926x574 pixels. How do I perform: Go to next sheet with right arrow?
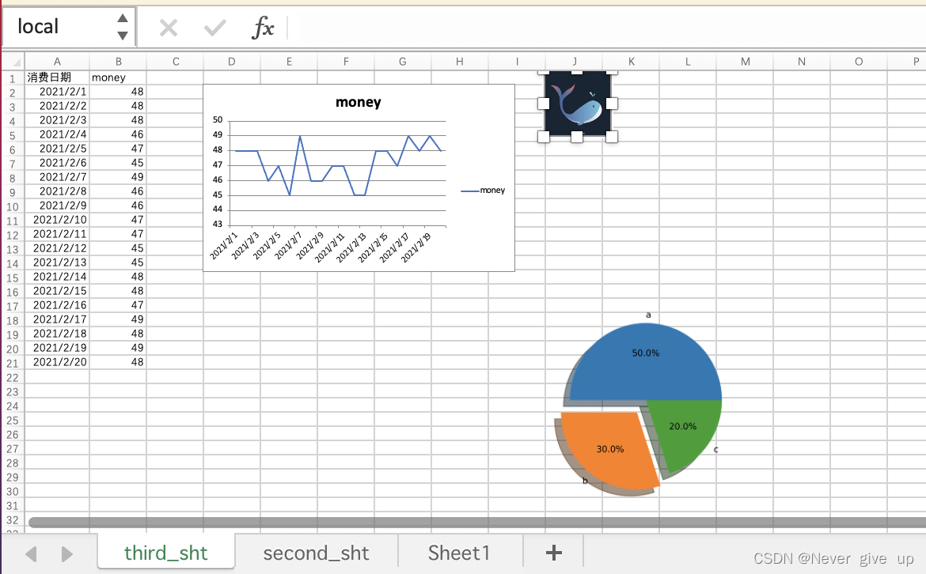point(66,554)
